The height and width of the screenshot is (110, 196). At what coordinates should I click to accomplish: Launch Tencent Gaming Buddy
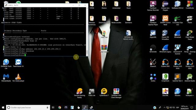click(x=80, y=93)
